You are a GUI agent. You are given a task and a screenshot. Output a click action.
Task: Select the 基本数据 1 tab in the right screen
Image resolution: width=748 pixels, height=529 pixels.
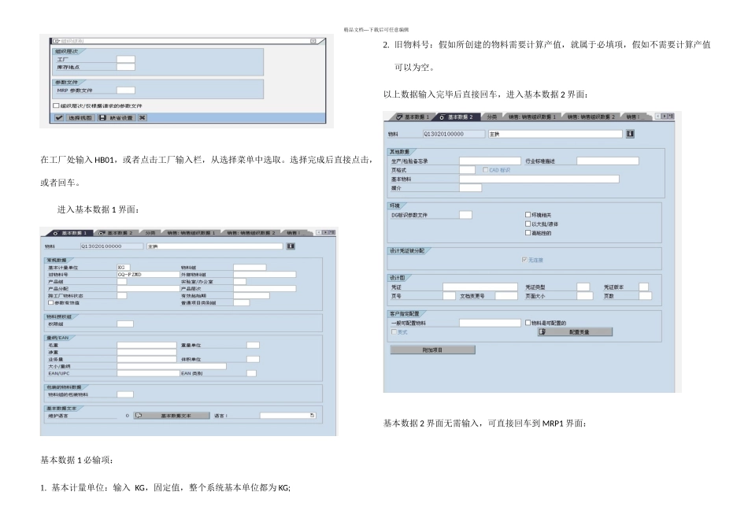click(x=413, y=117)
